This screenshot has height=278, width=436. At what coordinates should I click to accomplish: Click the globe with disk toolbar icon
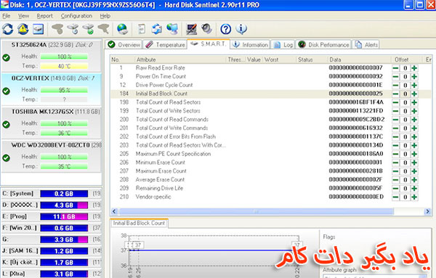pos(122,29)
